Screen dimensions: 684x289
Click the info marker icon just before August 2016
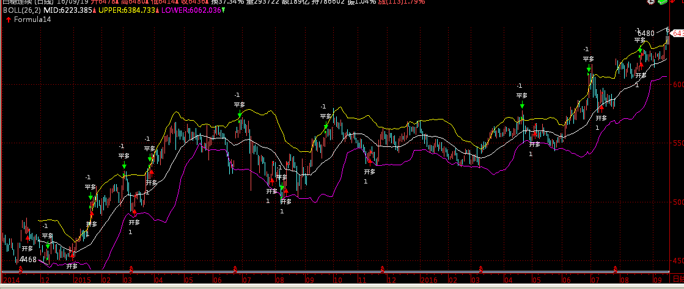[616, 269]
